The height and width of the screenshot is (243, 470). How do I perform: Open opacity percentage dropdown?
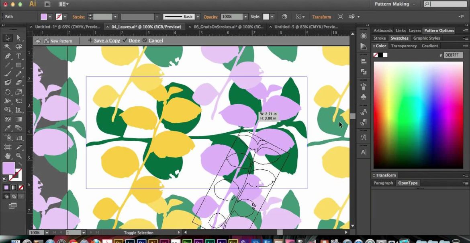pos(245,17)
